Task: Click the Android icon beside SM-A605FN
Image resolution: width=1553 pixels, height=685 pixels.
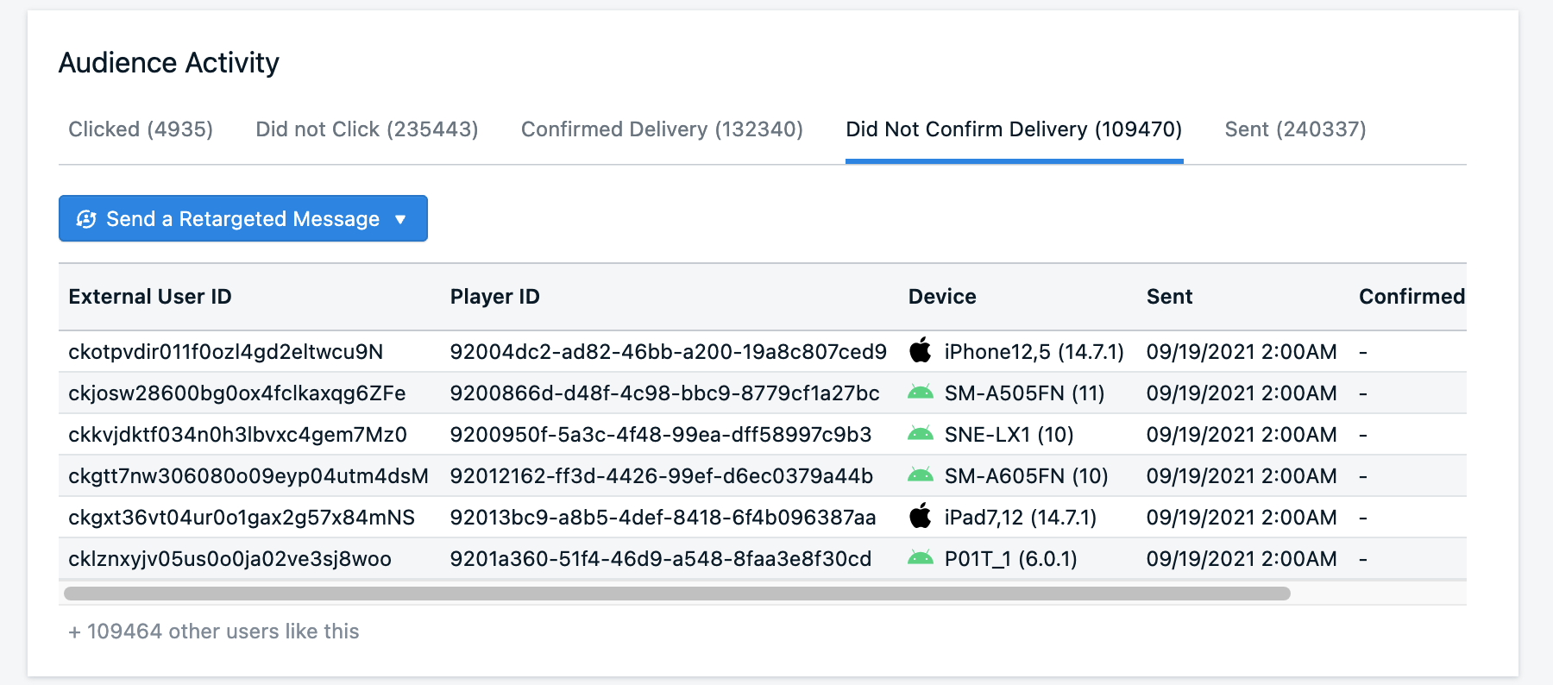Action: [x=921, y=475]
